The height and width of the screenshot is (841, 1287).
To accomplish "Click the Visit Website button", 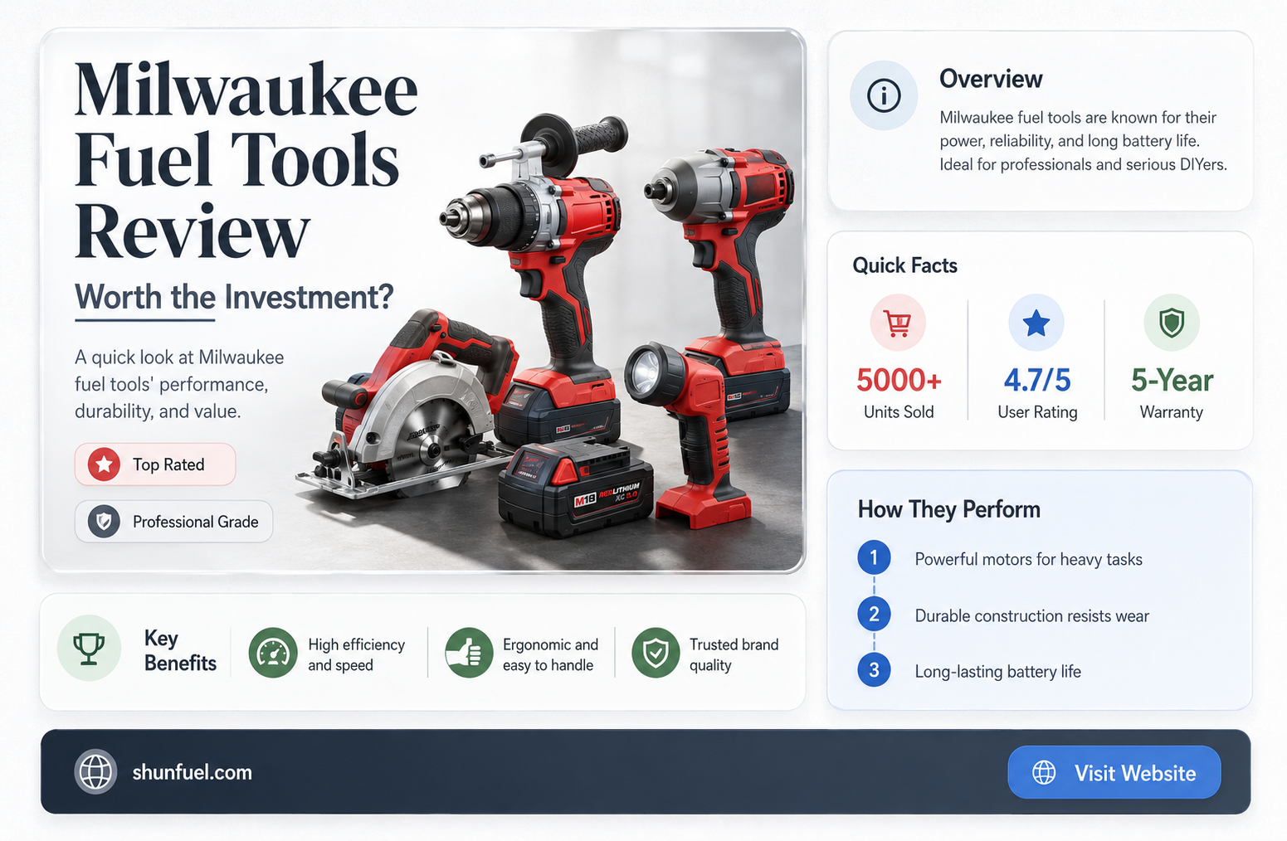I will point(1114,772).
